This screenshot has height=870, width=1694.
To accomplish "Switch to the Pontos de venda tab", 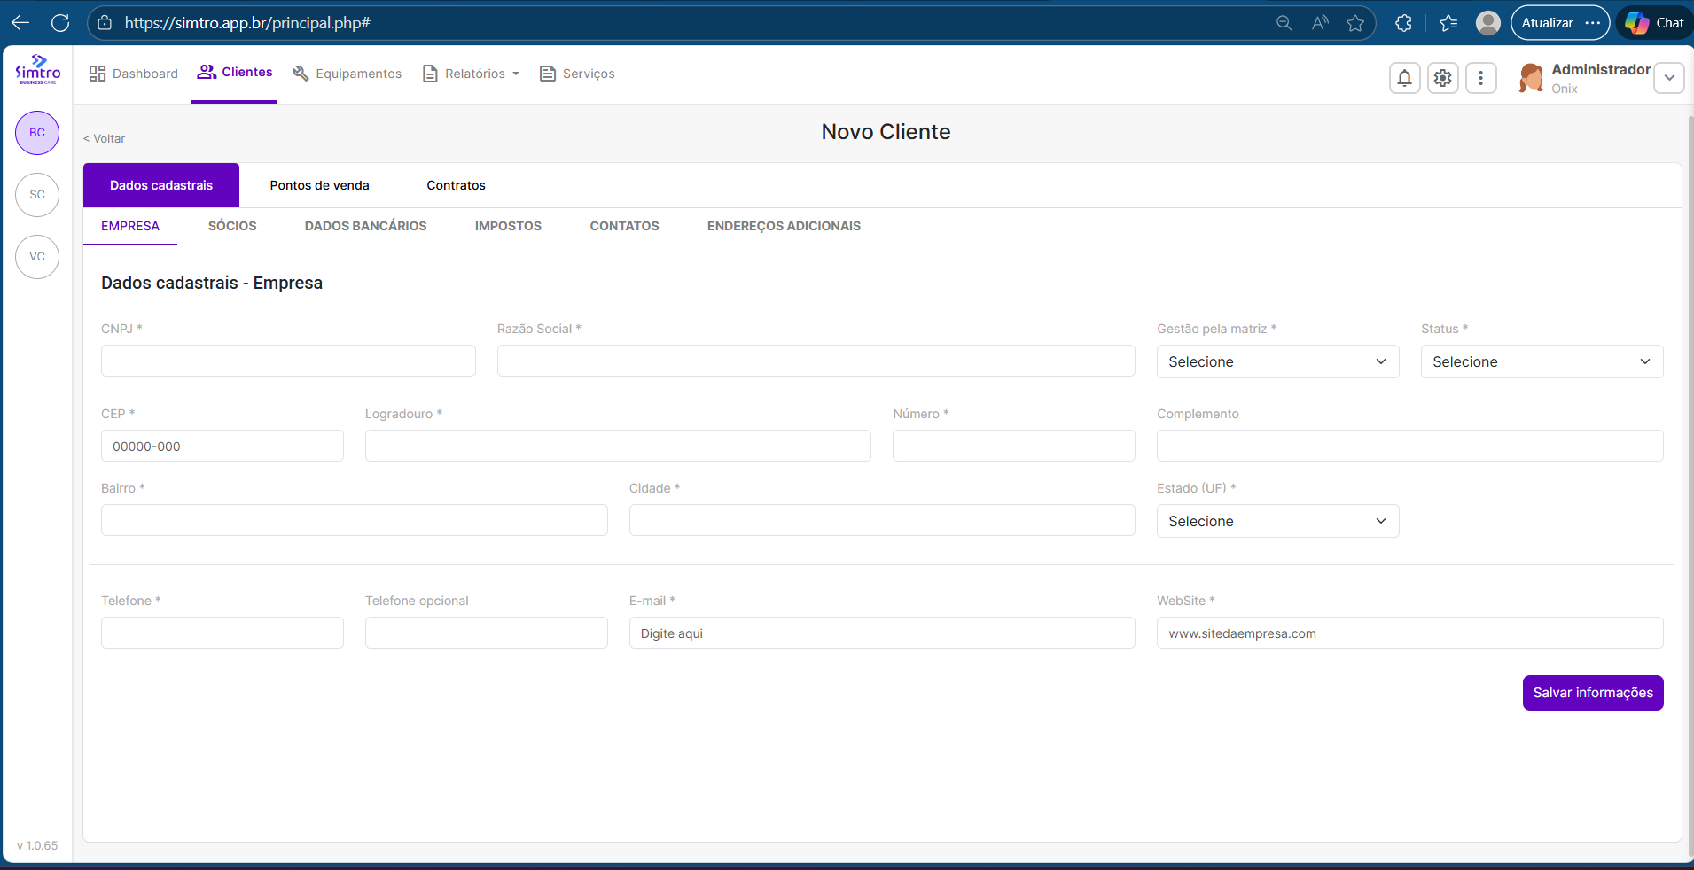I will tap(319, 185).
